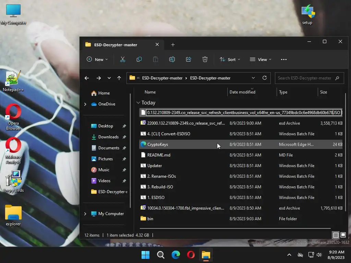Image resolution: width=351 pixels, height=263 pixels.
Task: Select the 1. ESDISO batch file
Action: (241, 198)
